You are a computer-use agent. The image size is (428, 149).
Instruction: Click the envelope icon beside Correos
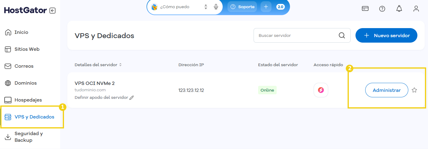[x=8, y=66]
